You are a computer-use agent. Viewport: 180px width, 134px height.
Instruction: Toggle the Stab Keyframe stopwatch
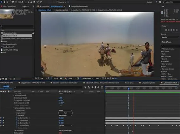click(17, 126)
